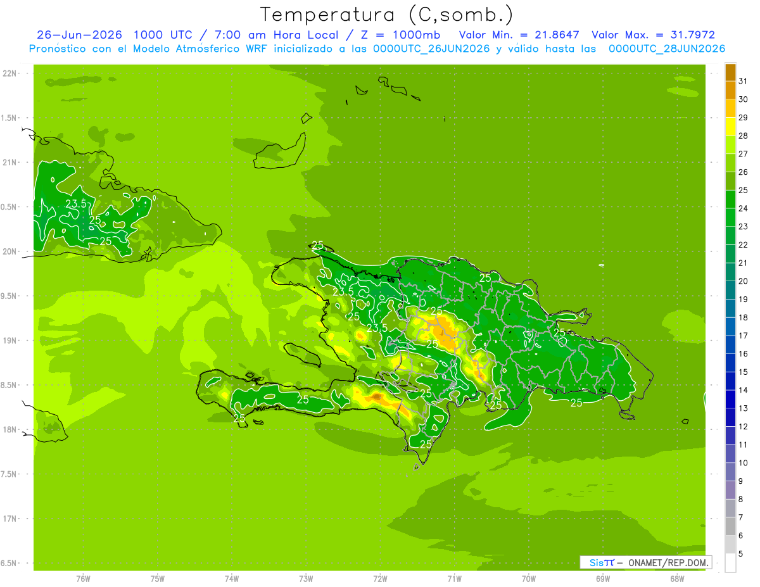Click the '75W' longitude label

[157, 579]
